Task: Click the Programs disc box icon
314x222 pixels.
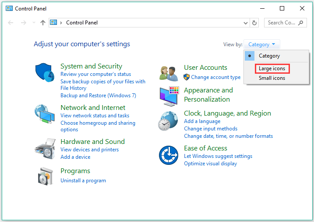Action: coord(46,176)
